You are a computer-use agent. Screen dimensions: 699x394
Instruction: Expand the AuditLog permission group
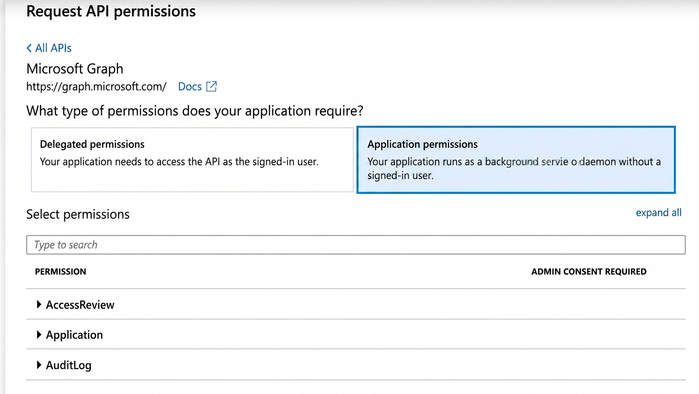click(x=39, y=365)
